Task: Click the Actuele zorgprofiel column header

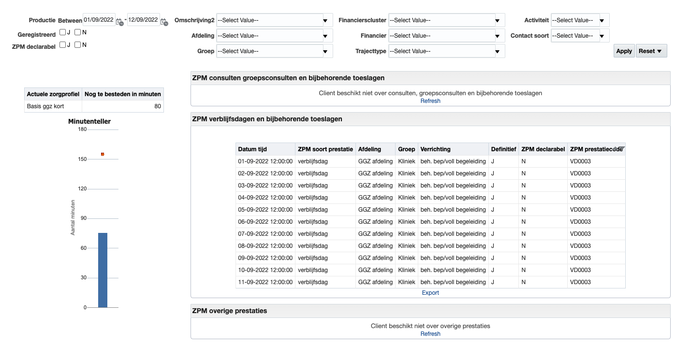Action: click(53, 94)
